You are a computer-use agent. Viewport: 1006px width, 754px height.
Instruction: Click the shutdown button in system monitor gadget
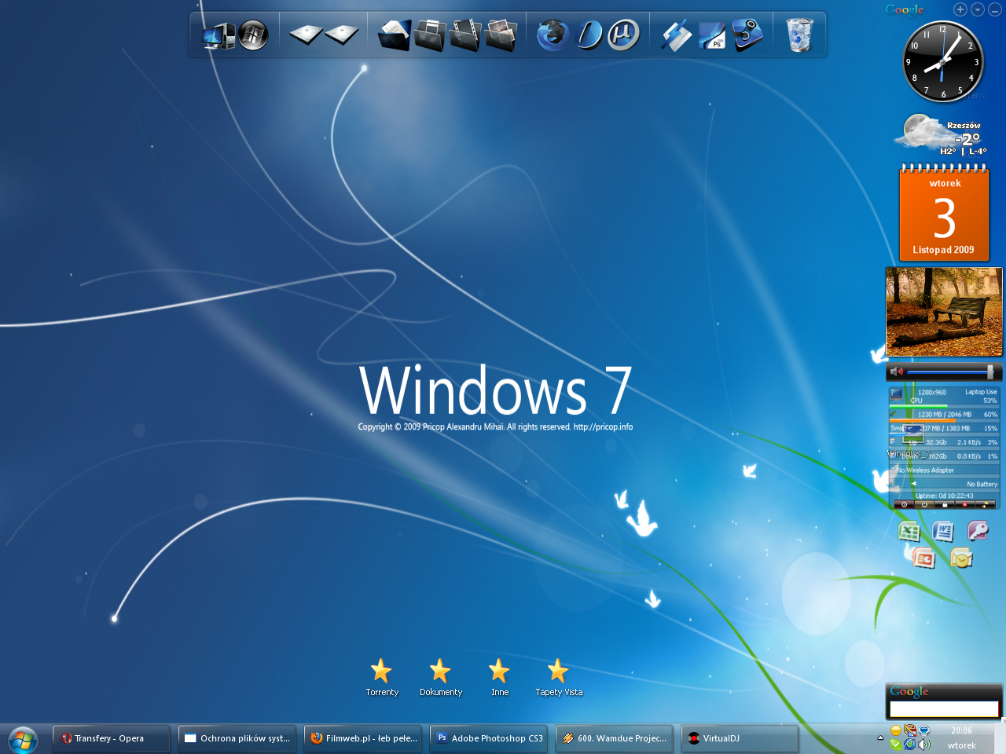pyautogui.click(x=904, y=504)
